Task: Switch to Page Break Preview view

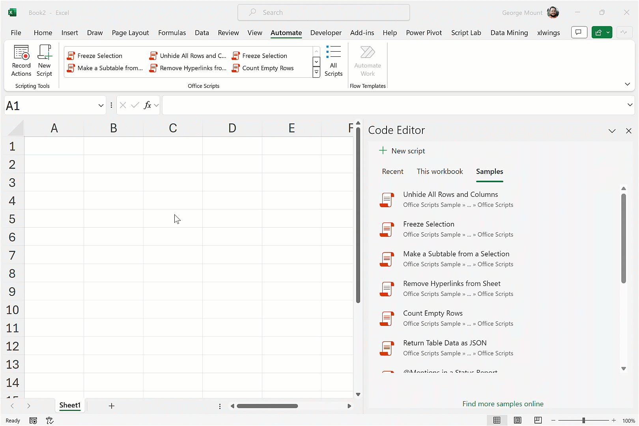Action: (x=538, y=420)
